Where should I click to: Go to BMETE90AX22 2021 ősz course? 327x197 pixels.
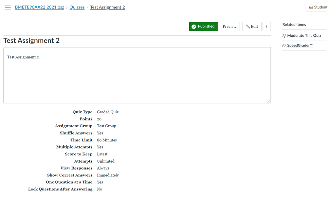coord(39,7)
